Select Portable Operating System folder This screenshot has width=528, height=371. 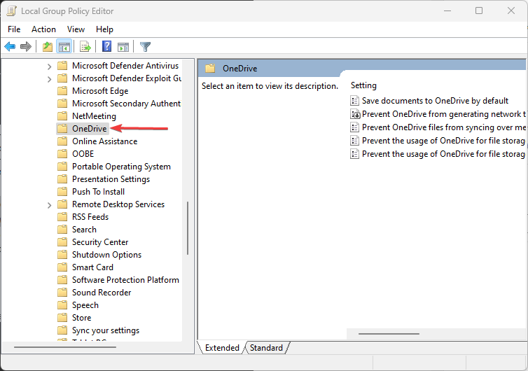pos(121,167)
